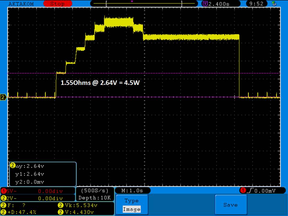Click the red Stop run status indicator

[58, 4]
